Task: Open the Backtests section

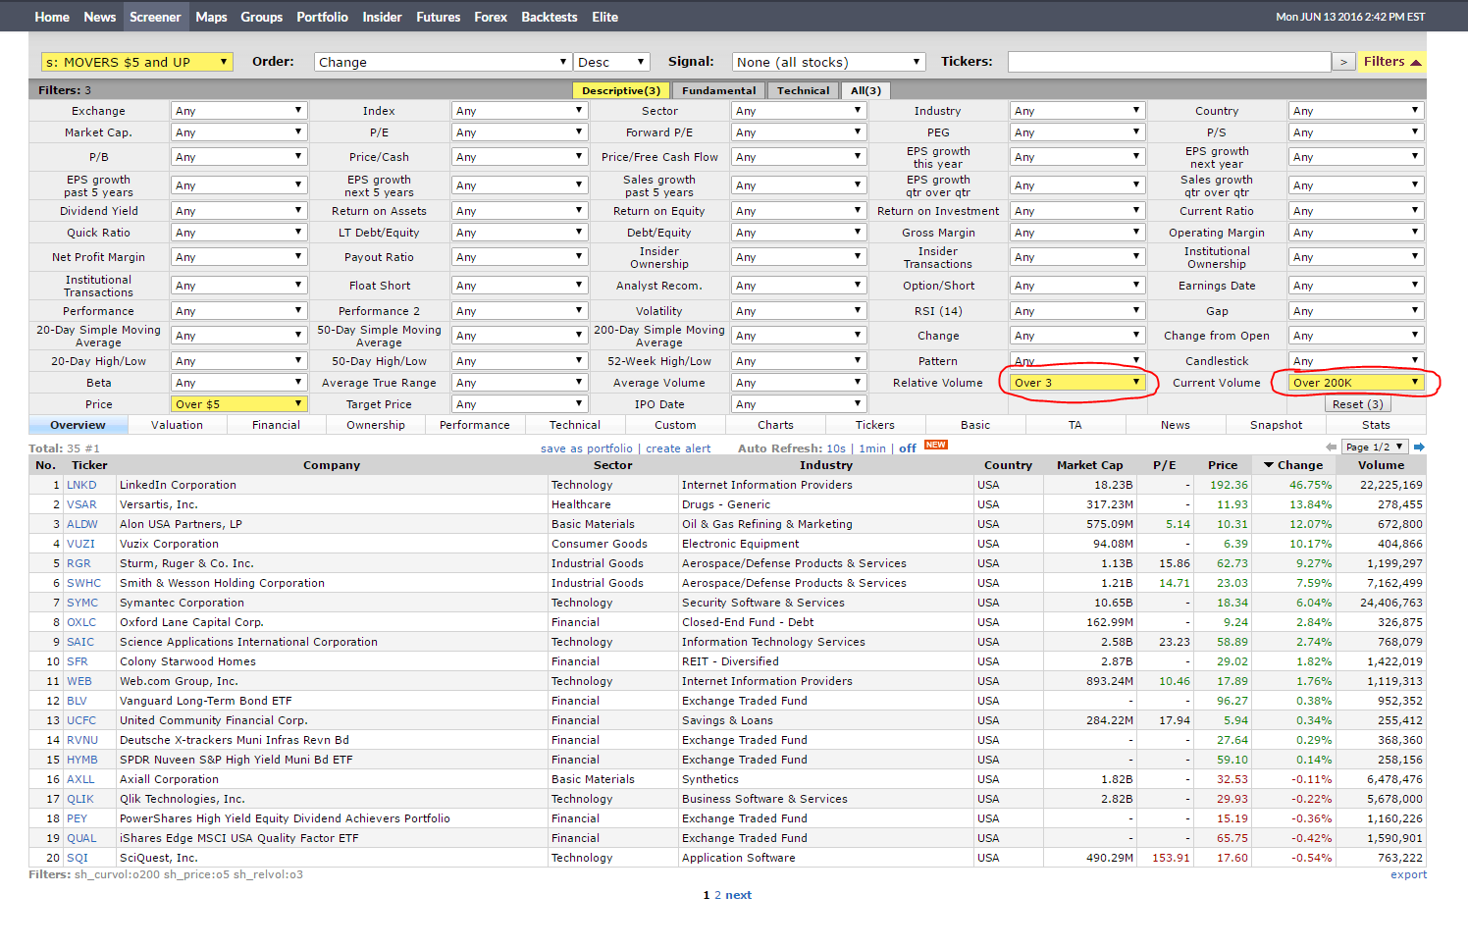Action: [x=550, y=17]
